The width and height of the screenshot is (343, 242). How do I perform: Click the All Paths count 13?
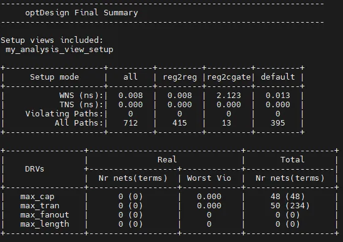226,123
